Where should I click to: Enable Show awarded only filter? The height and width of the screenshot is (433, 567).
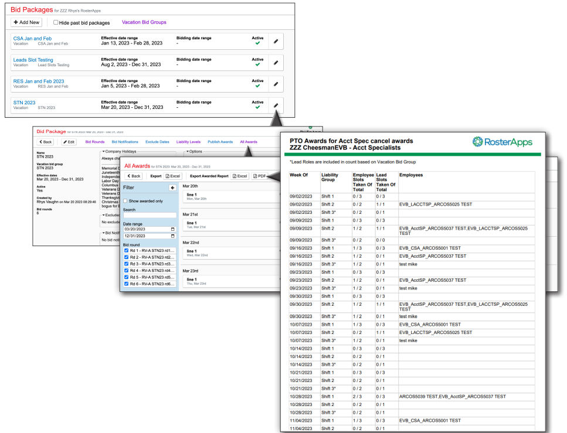[x=125, y=201]
